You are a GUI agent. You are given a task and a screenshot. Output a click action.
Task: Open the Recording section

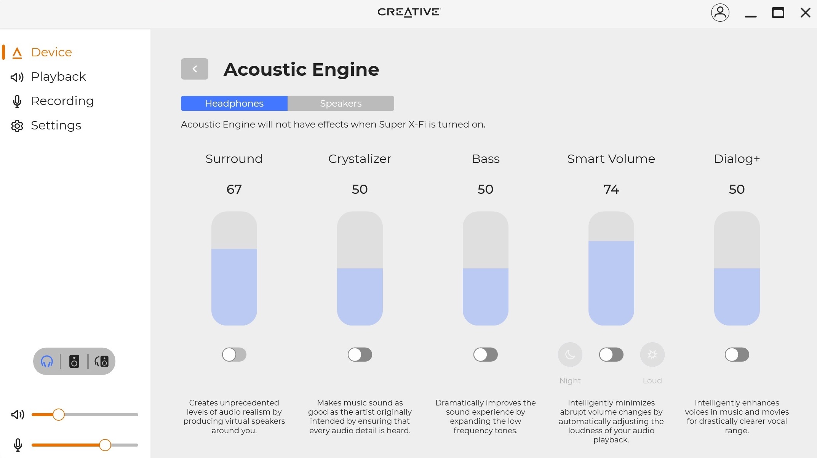(x=62, y=101)
